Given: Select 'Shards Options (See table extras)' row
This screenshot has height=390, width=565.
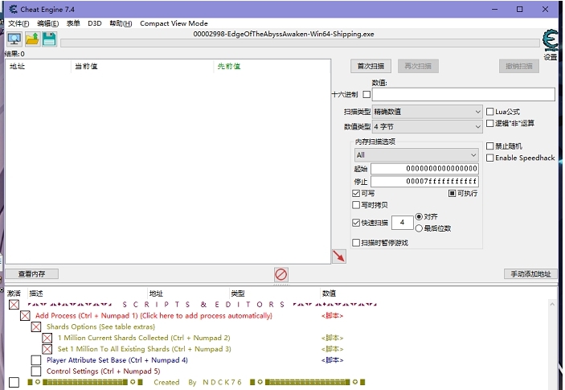Looking at the screenshot, I should (100, 327).
